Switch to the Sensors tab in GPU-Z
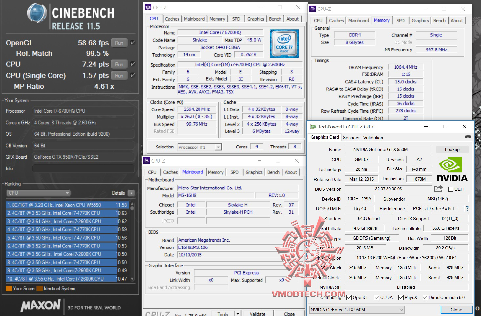Image resolution: width=481 pixels, height=316 pixels. (351, 138)
